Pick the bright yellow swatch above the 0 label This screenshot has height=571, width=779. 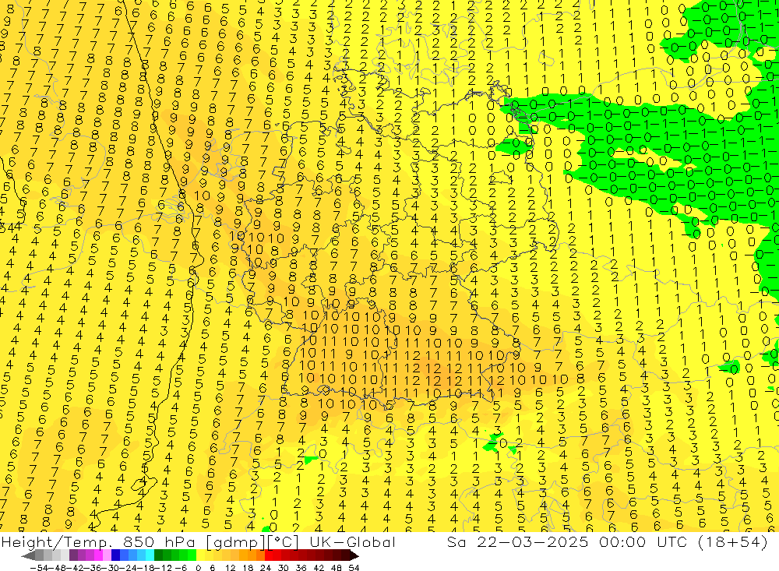[x=201, y=555]
